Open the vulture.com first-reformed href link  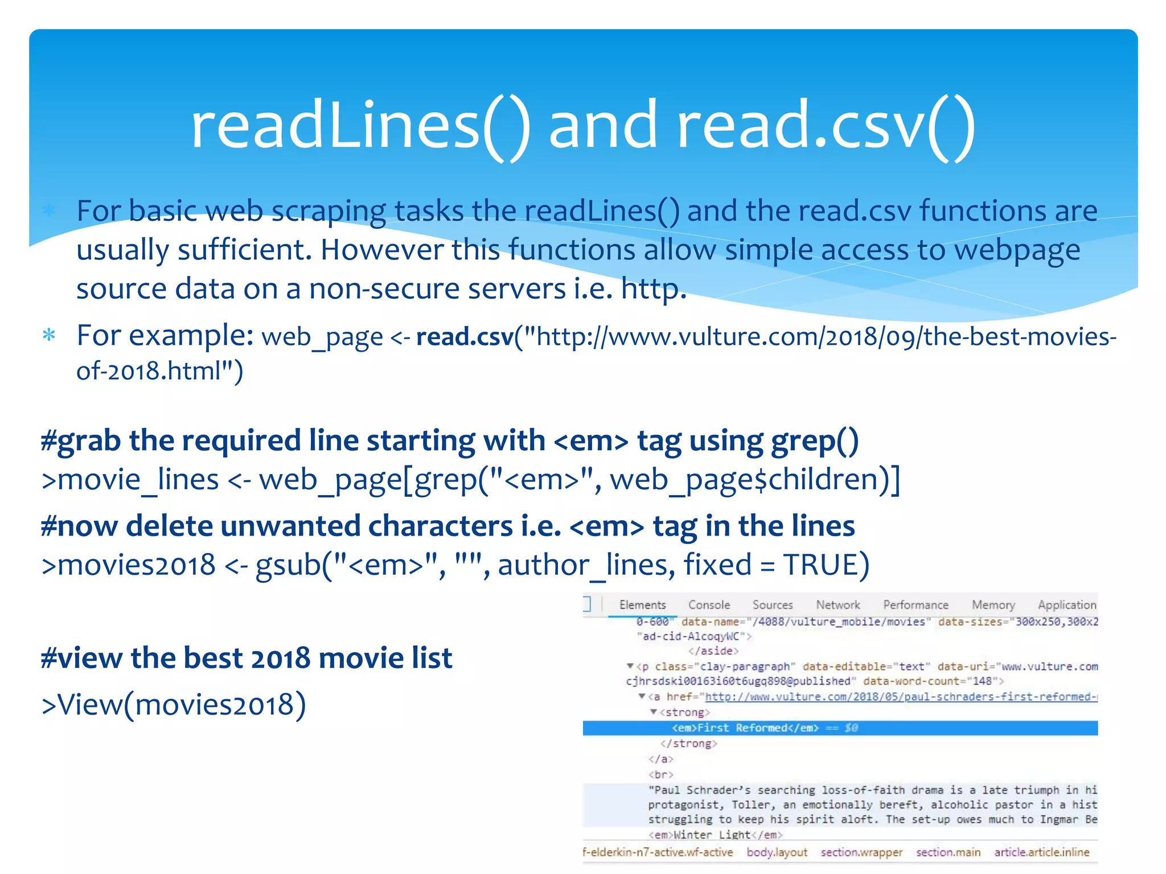tap(901, 696)
